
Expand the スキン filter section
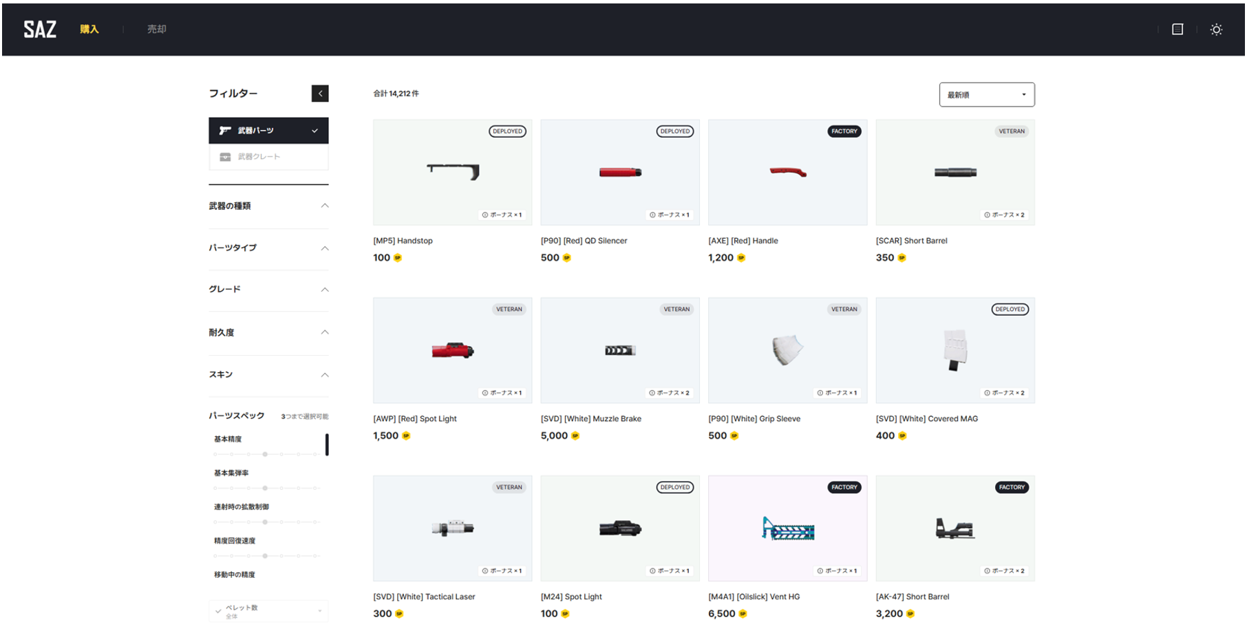268,374
